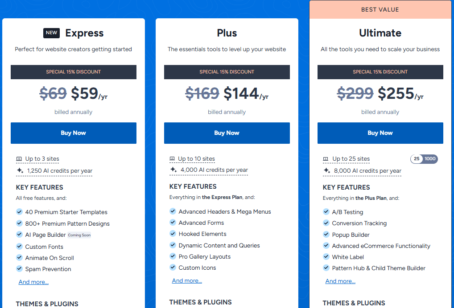The height and width of the screenshot is (308, 454).
Task: Click the laptop icon beside Up to 3 sites
Action: 19,159
